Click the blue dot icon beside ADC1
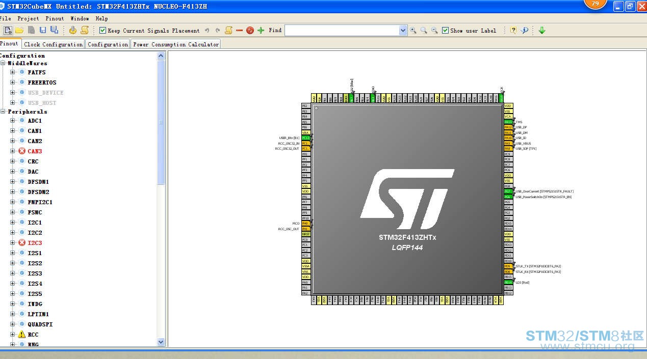647x359 pixels. [x=22, y=121]
